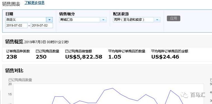Open the 两种（亚马逊和卖家）combo box
The height and width of the screenshot is (104, 212).
(137, 20)
